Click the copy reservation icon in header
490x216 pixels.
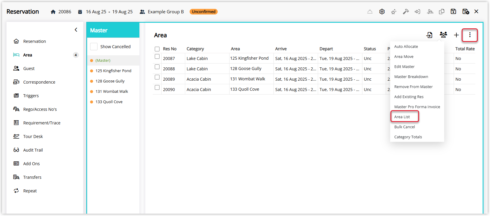pos(442,12)
